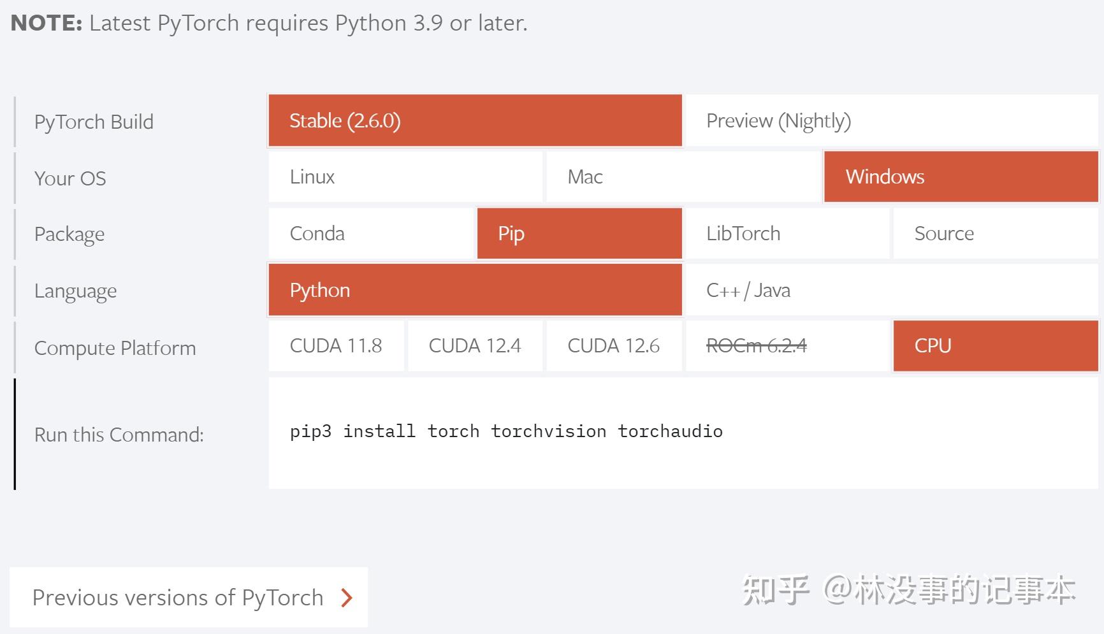Image resolution: width=1104 pixels, height=634 pixels.
Task: Select Python as the language
Action: tap(474, 290)
